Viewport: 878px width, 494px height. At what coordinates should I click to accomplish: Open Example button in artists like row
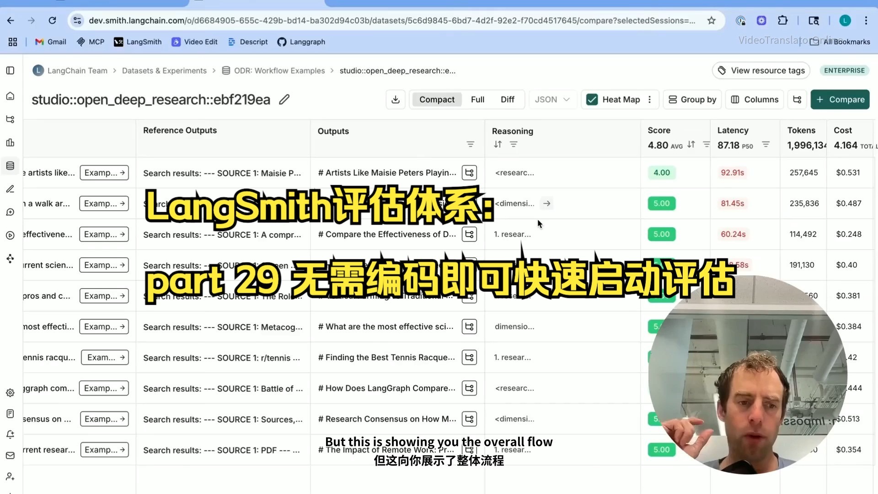(104, 173)
